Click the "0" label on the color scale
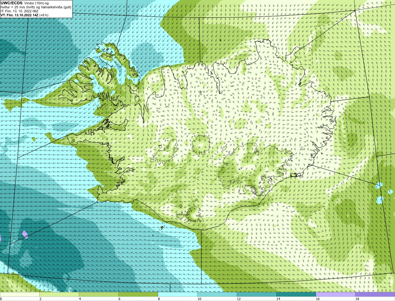395x301 pixels. point(1,299)
